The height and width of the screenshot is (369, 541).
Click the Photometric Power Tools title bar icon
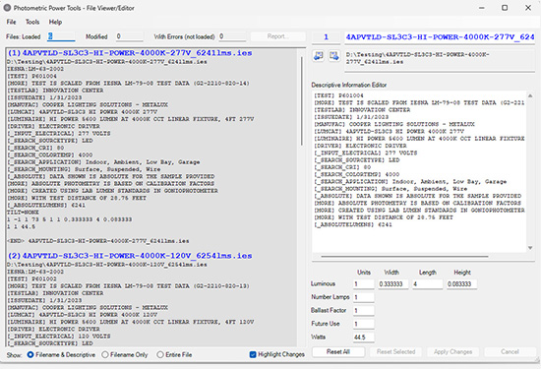tap(7, 8)
